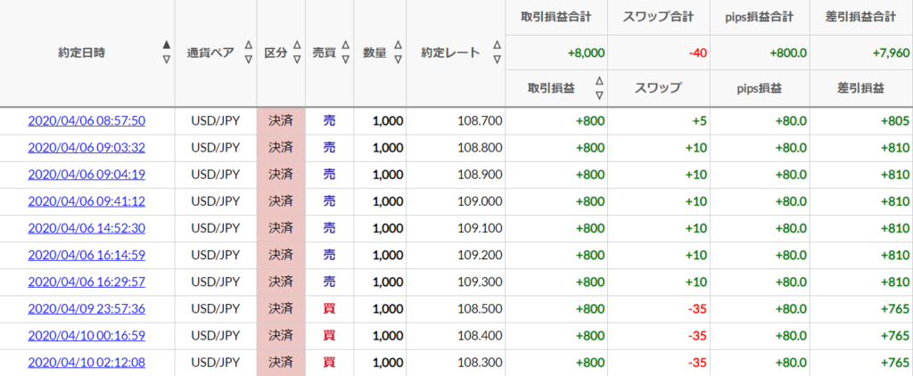Open trade dated 2020/04/10 02:12:08
Viewport: 913px width, 376px height.
click(x=86, y=362)
